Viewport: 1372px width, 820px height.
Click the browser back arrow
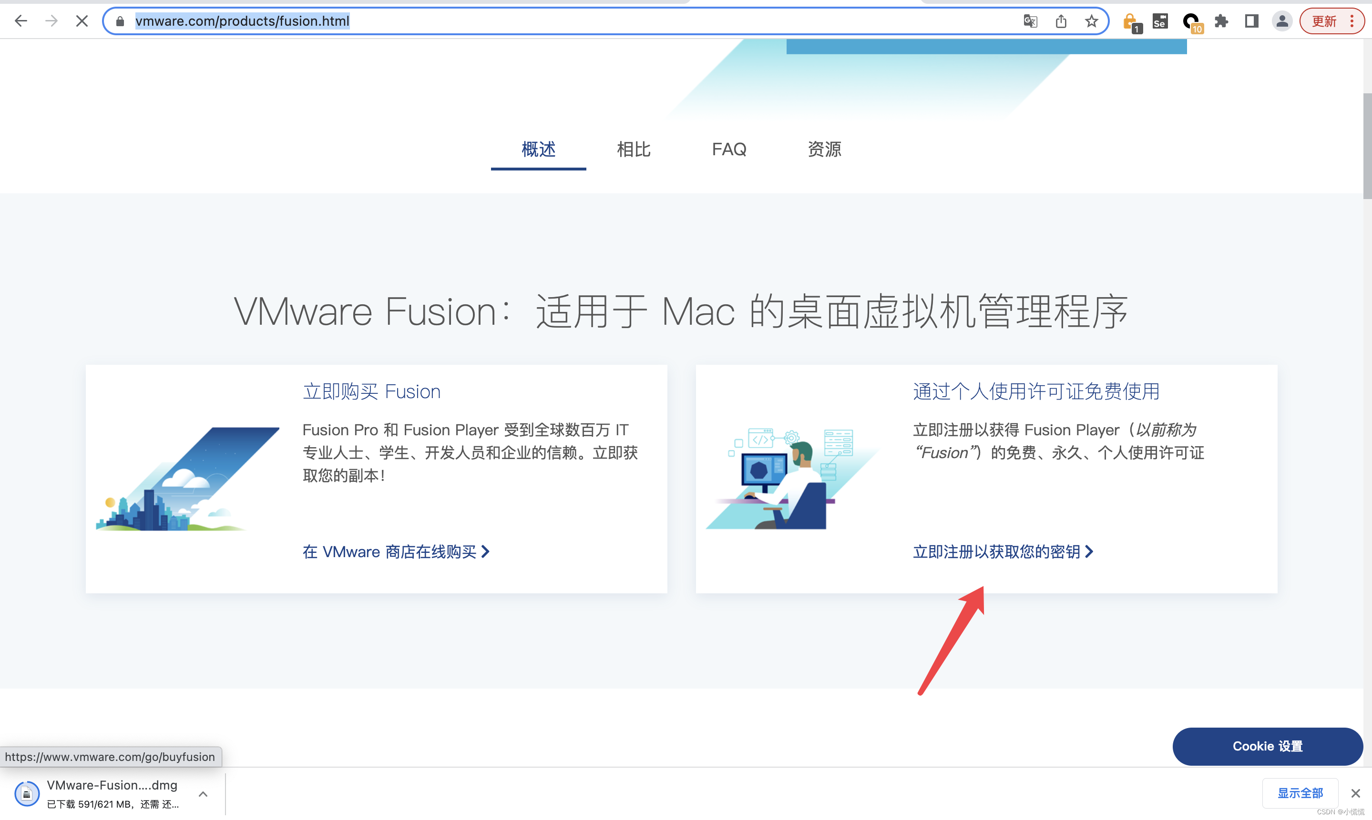click(21, 21)
